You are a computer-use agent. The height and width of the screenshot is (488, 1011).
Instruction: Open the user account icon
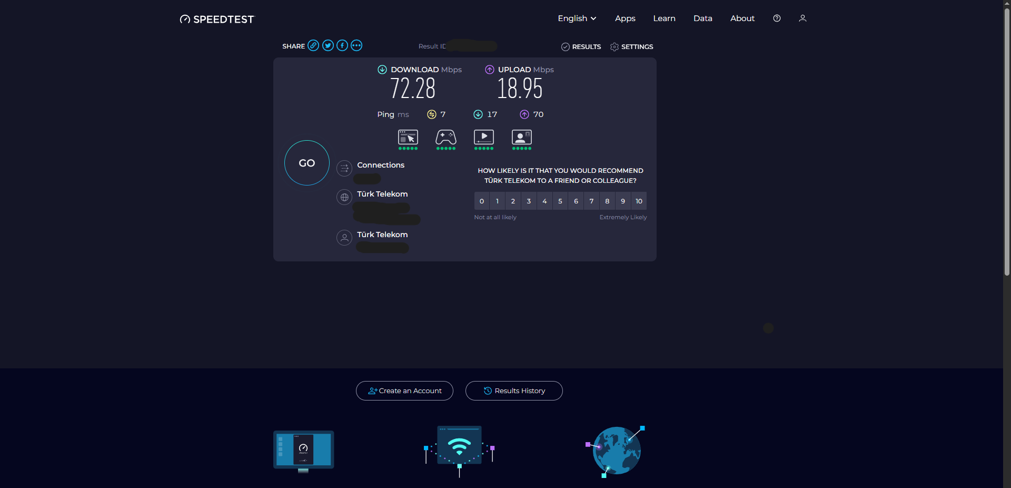pos(802,18)
